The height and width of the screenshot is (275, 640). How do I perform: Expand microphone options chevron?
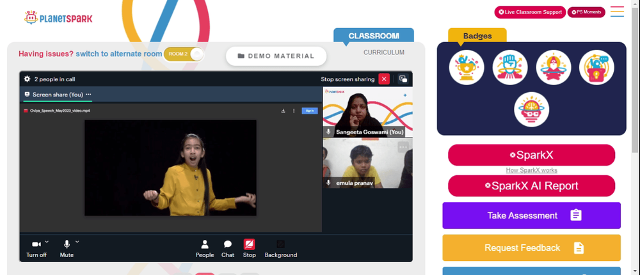point(77,242)
